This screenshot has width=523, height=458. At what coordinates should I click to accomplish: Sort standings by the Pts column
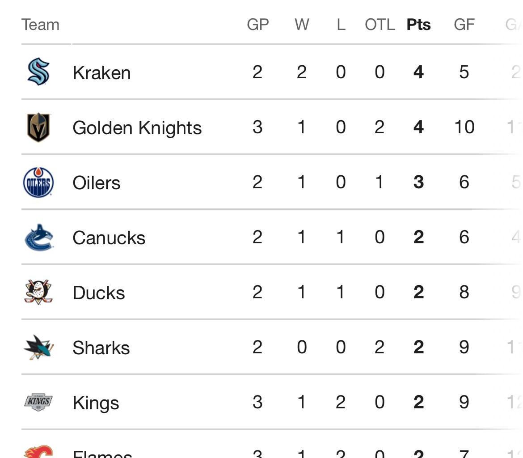(418, 25)
